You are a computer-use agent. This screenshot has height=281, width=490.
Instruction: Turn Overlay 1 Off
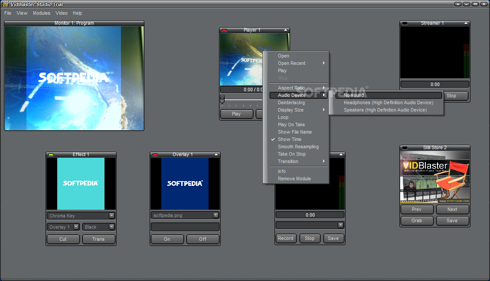(x=203, y=239)
